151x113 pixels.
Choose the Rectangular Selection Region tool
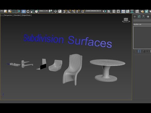tap(14, 11)
